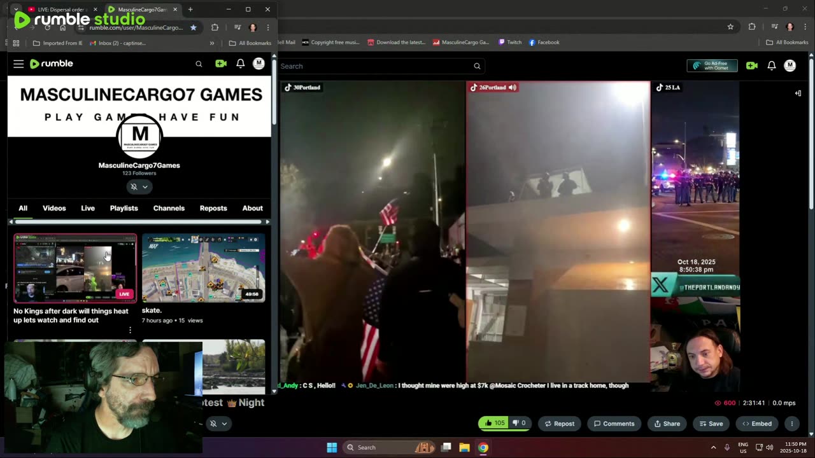
Task: Open the Playlists channel tab
Action: pyautogui.click(x=124, y=208)
